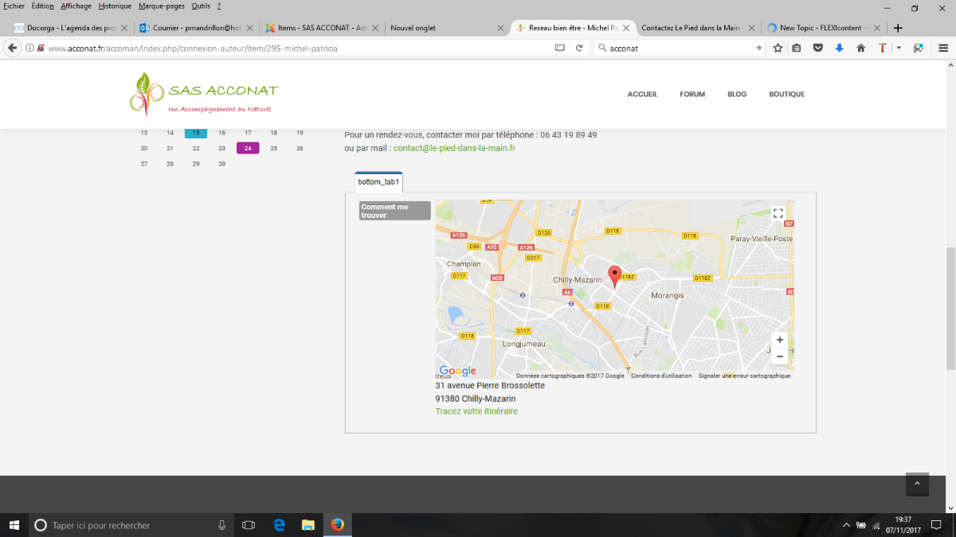Switch to Items - SAS ACCONAT tab

[x=323, y=27]
